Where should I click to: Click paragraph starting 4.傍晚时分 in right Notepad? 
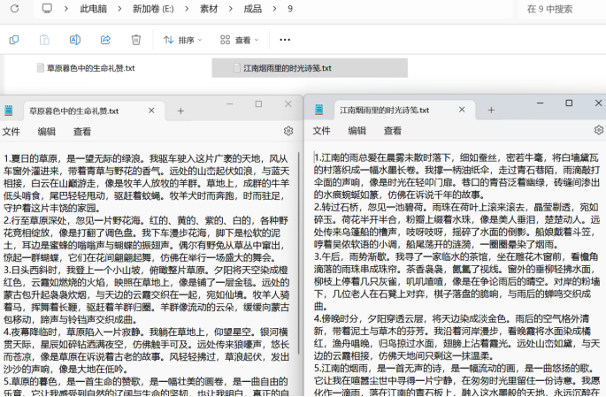pyautogui.click(x=456, y=337)
